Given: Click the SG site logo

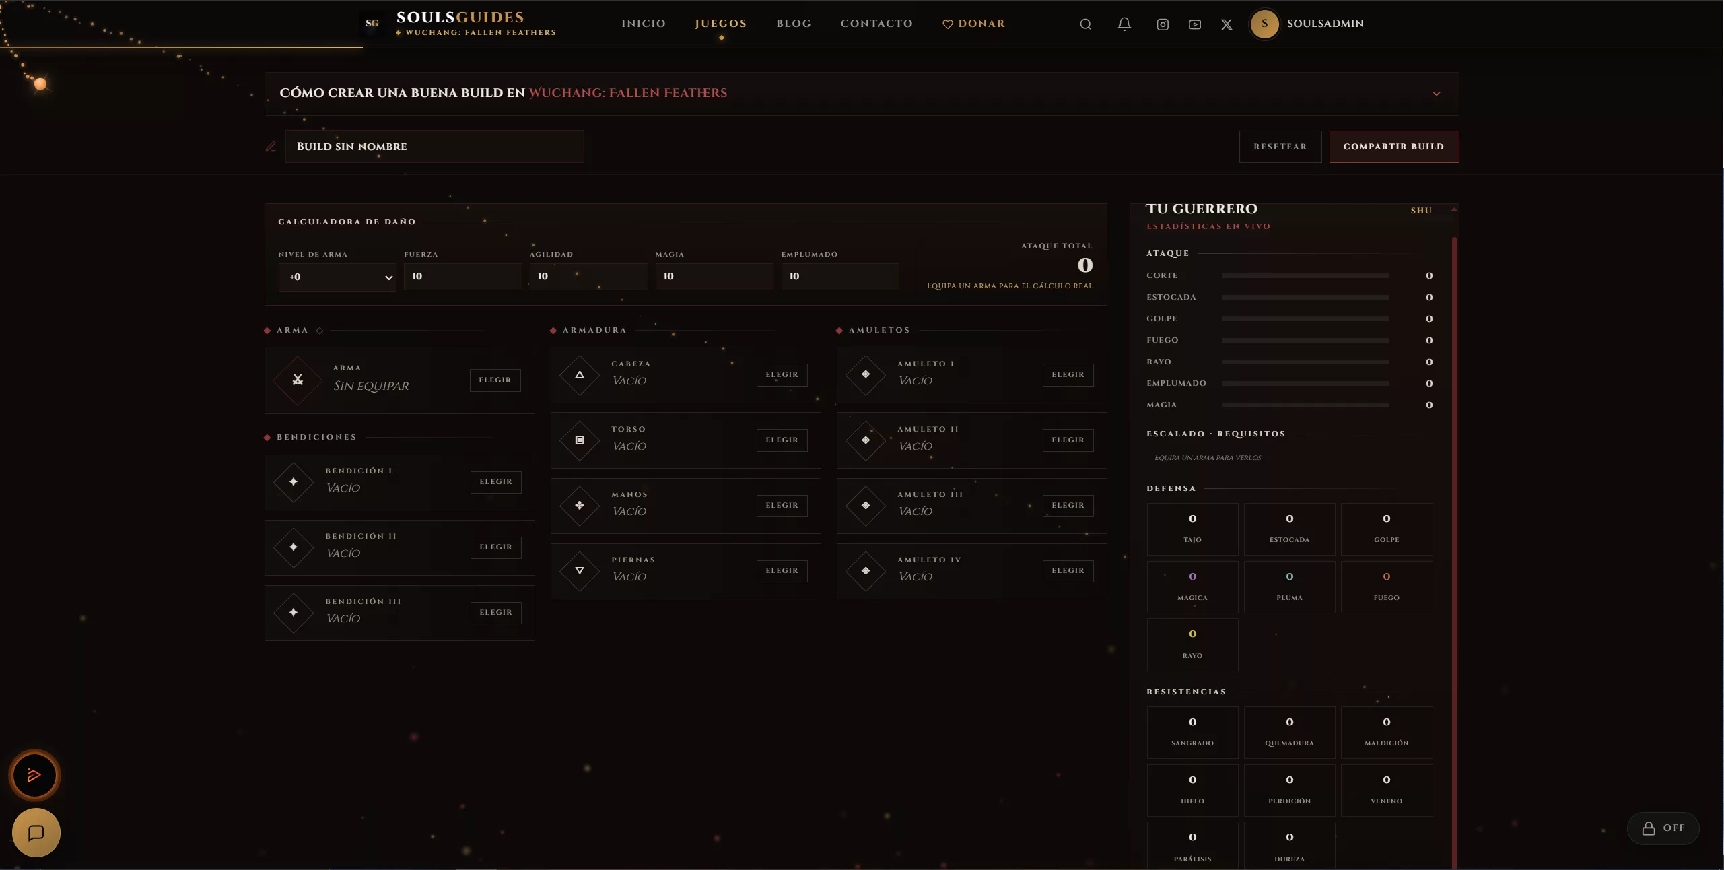Looking at the screenshot, I should [x=372, y=24].
